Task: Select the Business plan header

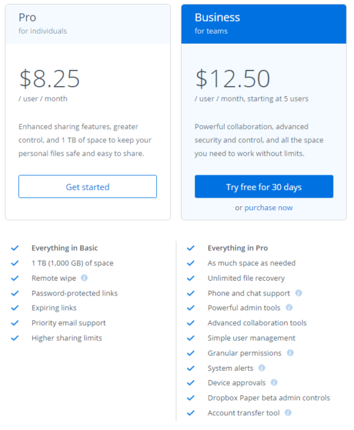Action: click(263, 24)
